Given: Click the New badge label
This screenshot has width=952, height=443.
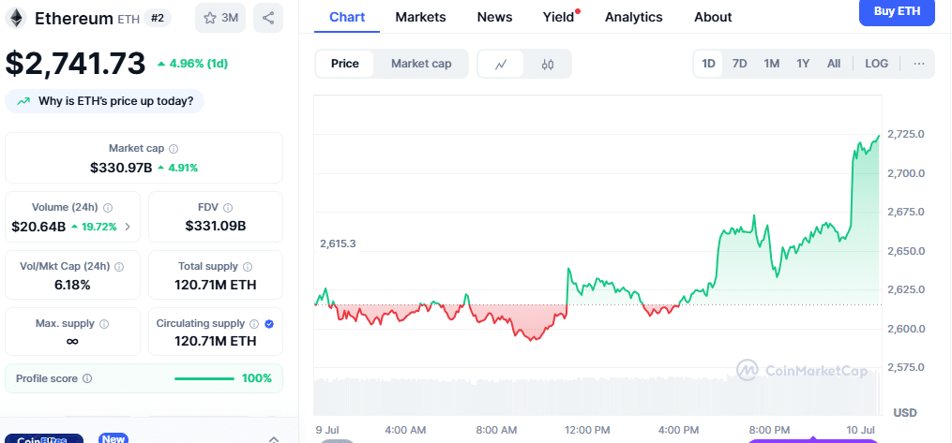Looking at the screenshot, I should point(113,438).
